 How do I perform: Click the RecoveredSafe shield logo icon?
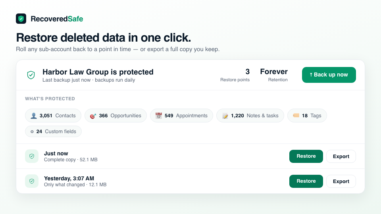click(x=21, y=19)
